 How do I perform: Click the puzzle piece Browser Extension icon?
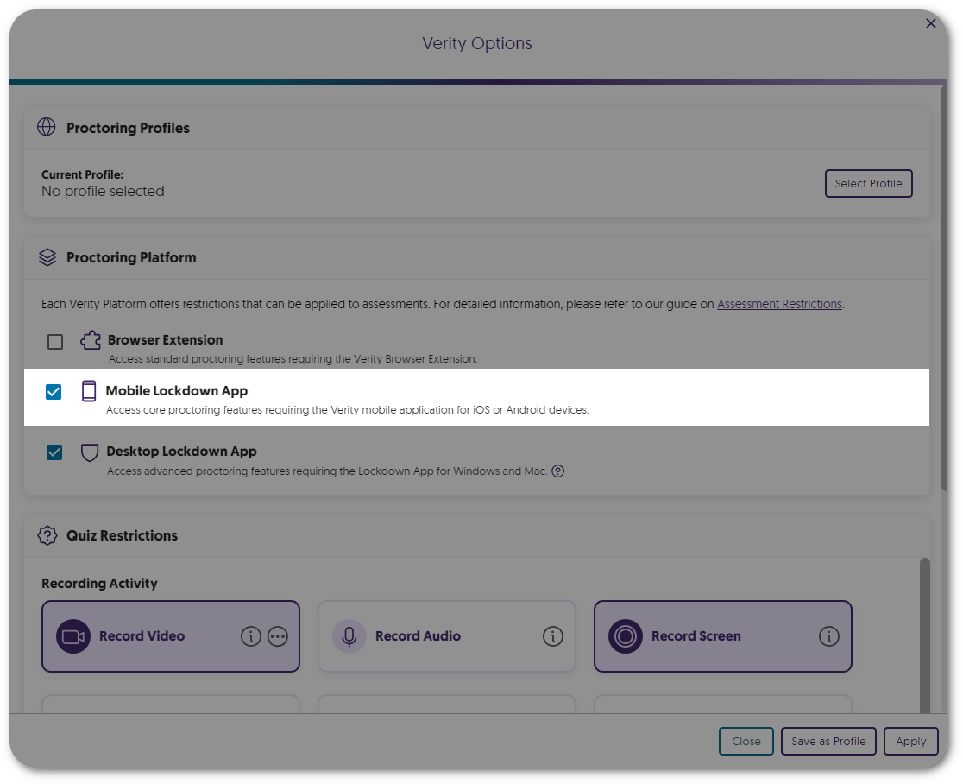tap(90, 340)
